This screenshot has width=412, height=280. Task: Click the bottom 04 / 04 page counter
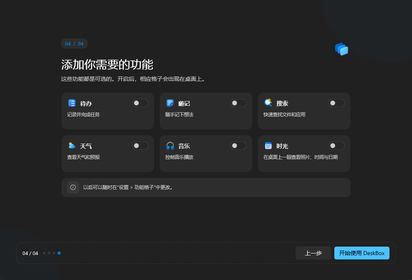point(30,253)
